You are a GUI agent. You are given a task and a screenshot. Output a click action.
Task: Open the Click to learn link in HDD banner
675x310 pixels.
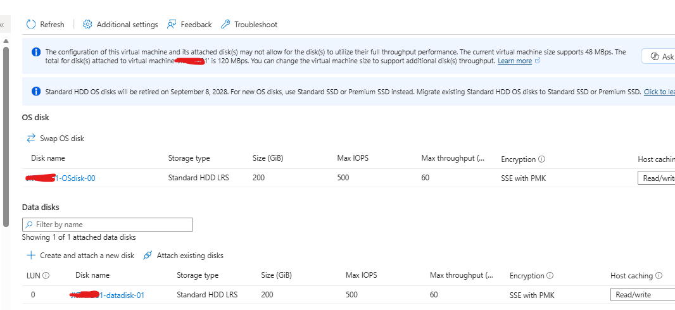click(x=659, y=92)
